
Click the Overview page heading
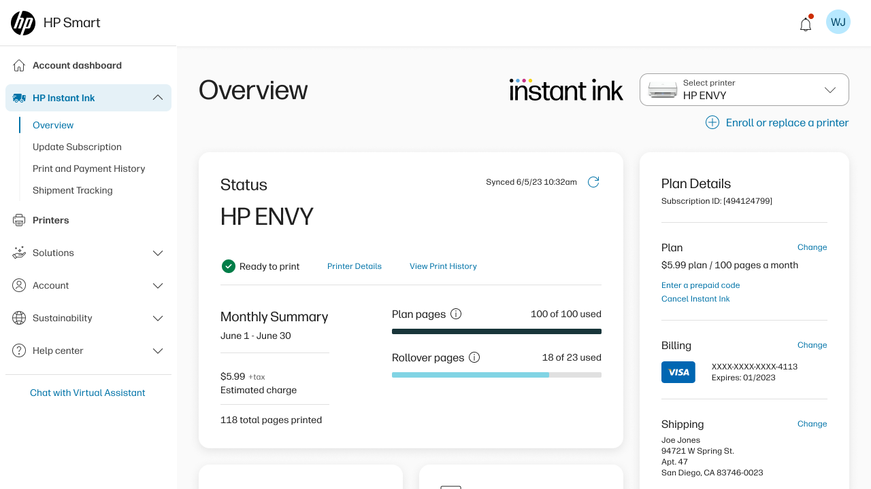point(253,90)
